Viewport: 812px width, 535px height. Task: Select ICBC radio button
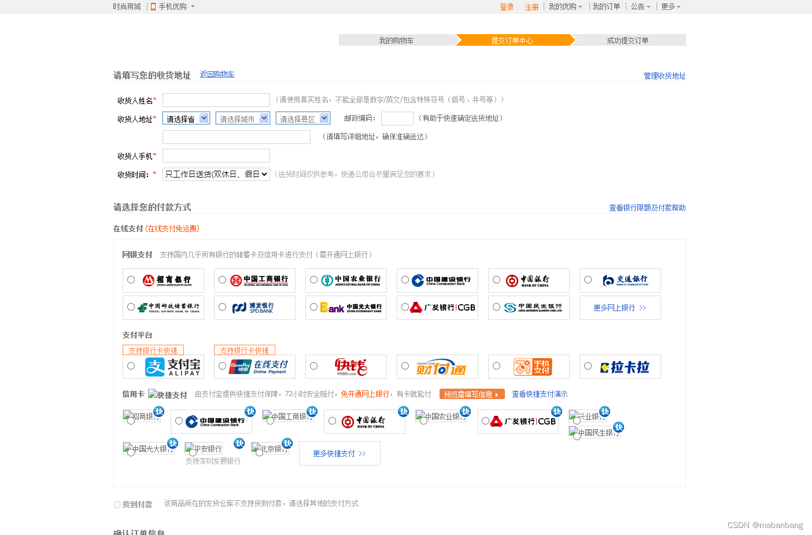pos(223,280)
